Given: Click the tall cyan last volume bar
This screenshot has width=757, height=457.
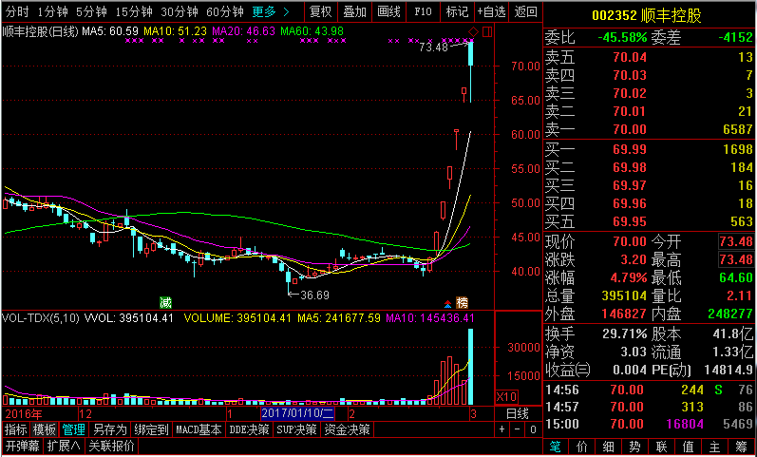Looking at the screenshot, I should (471, 367).
